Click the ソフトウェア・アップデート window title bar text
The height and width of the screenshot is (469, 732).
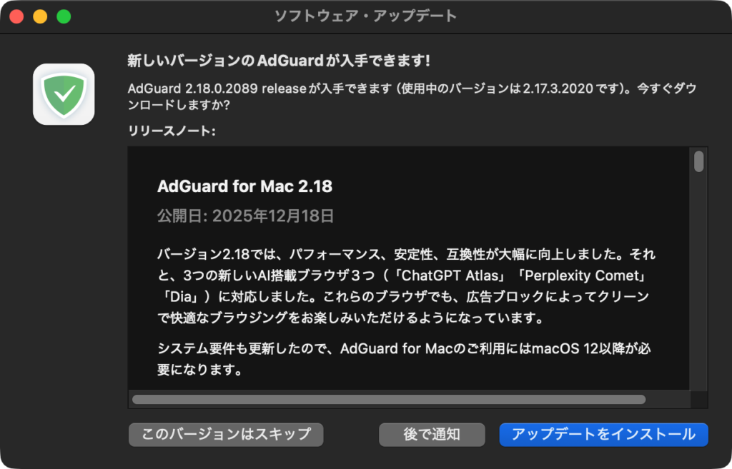[365, 16]
